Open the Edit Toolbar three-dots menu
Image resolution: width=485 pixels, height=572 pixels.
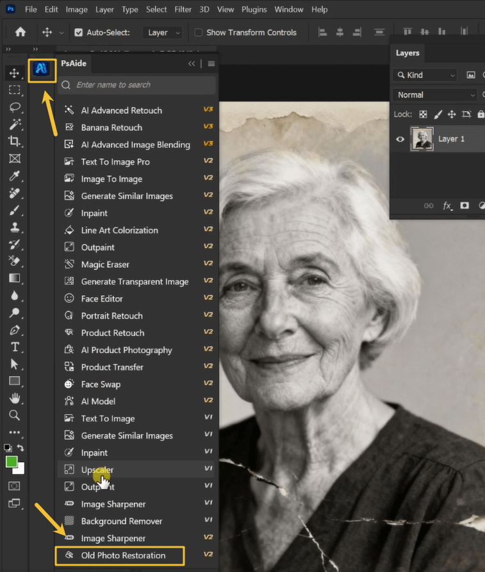[14, 432]
